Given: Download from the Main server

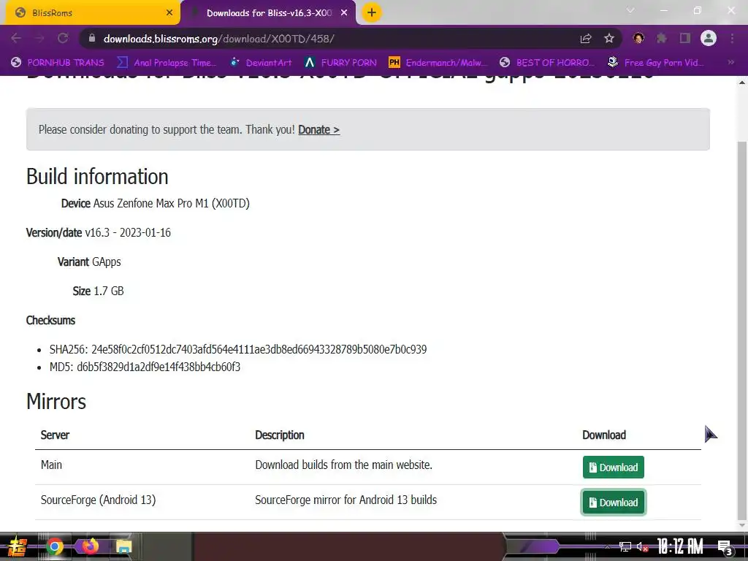Looking at the screenshot, I should point(613,467).
